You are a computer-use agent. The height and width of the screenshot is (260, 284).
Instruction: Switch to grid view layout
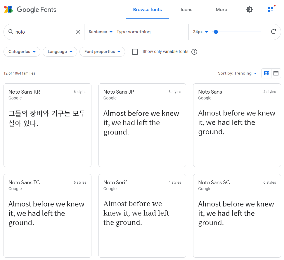coord(266,73)
